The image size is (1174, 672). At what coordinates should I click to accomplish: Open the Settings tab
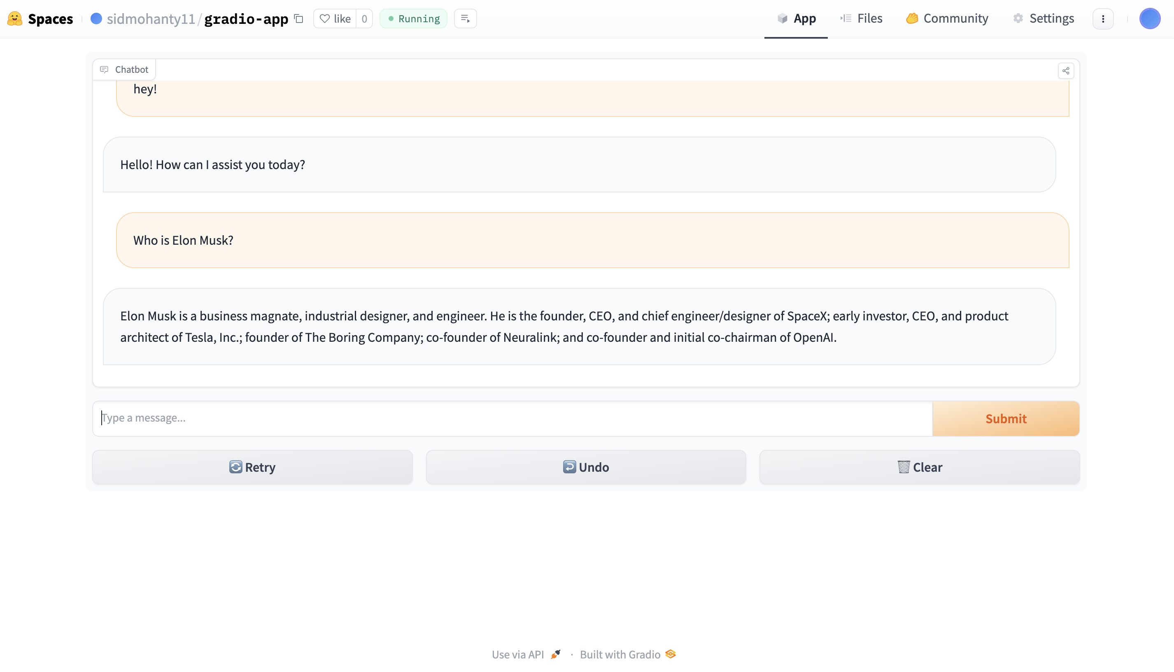[1044, 19]
